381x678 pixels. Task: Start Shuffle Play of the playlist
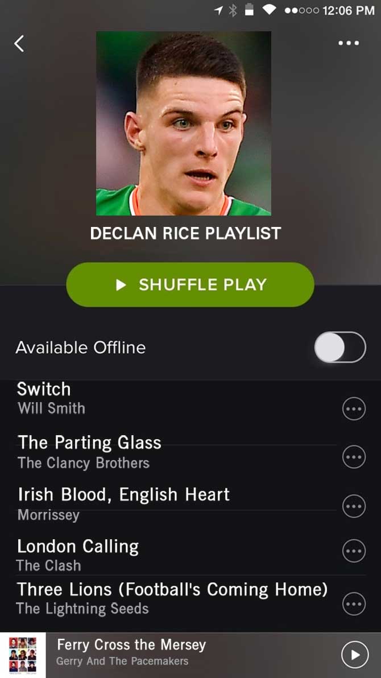tap(191, 284)
